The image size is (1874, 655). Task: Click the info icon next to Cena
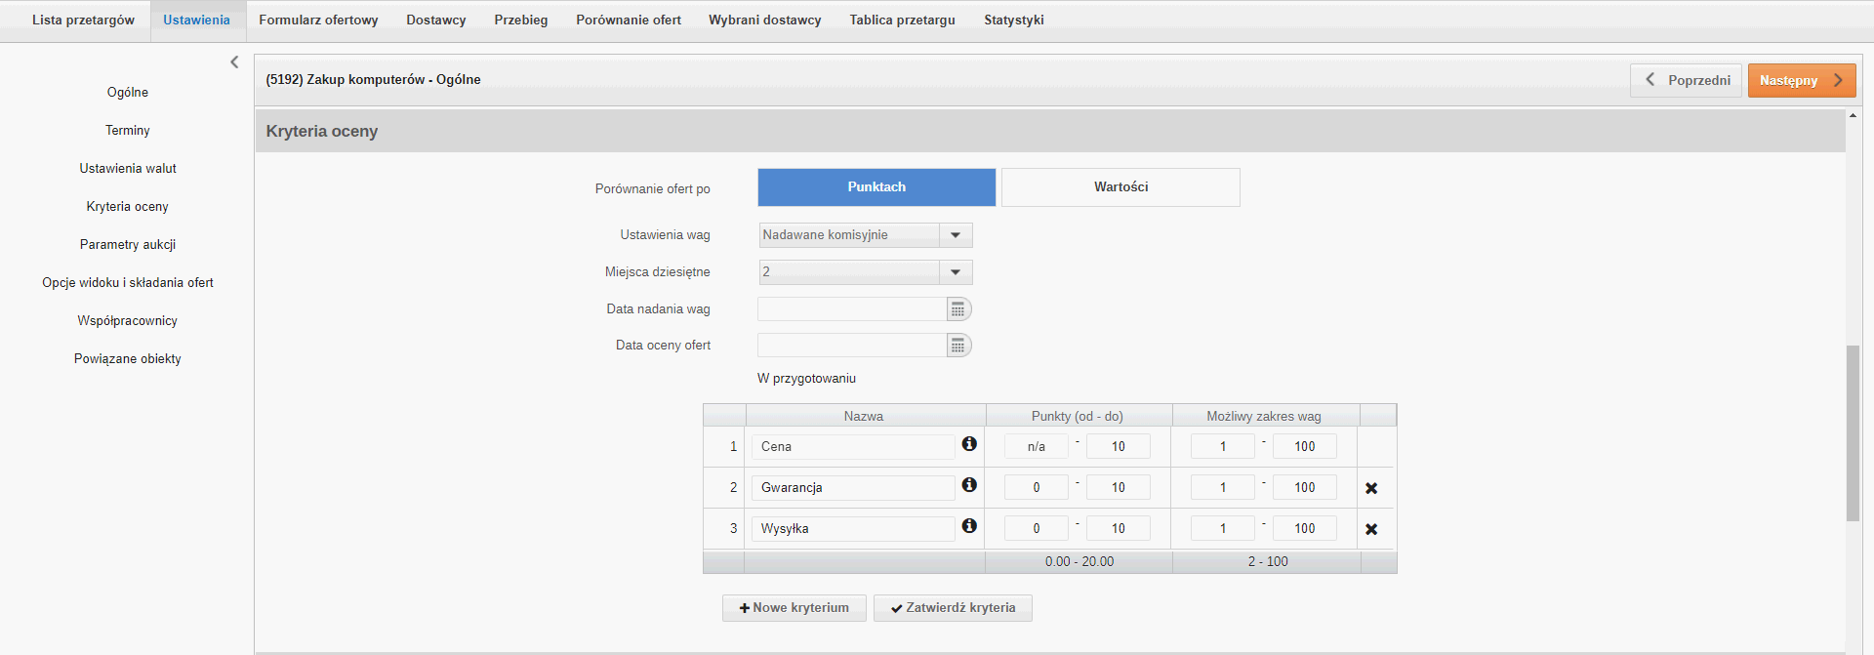pyautogui.click(x=968, y=444)
